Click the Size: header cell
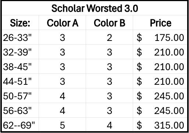The height and width of the screenshot is (133, 189). (20, 23)
